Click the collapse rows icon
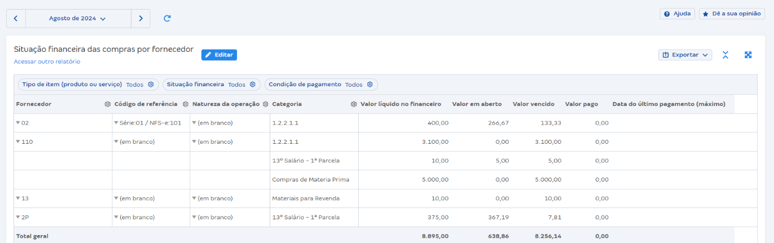Image resolution: width=774 pixels, height=243 pixels. [x=725, y=55]
